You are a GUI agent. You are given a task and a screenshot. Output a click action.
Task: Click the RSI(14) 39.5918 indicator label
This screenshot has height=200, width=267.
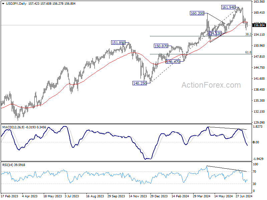click(14, 165)
